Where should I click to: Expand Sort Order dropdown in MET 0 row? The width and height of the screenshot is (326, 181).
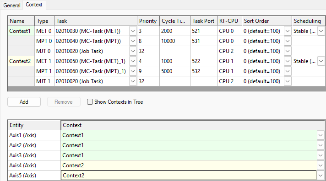pyautogui.click(x=288, y=31)
